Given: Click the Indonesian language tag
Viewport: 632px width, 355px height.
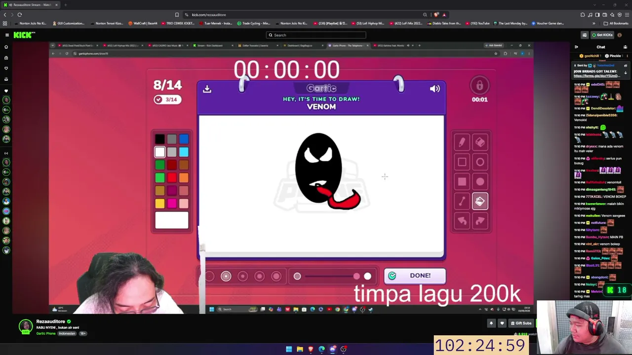Looking at the screenshot, I should [x=67, y=334].
